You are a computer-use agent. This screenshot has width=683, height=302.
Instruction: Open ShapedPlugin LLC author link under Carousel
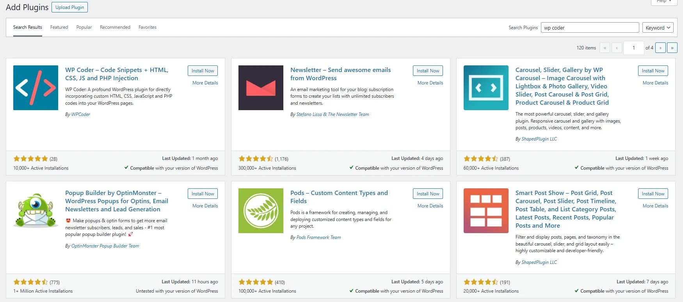pos(539,139)
